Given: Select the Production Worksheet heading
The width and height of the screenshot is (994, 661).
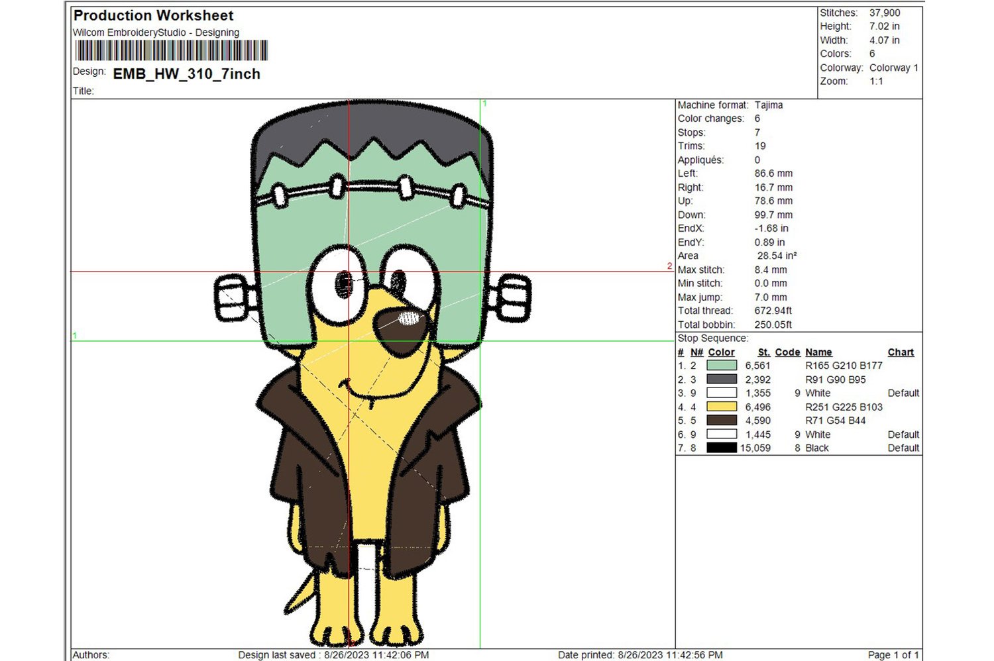Looking at the screenshot, I should click(153, 15).
